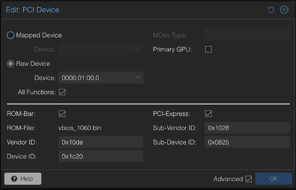Uncheck the All Functions checkbox
The image size is (296, 190).
[x=62, y=92]
